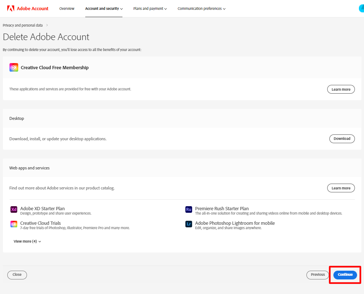This screenshot has width=364, height=294.
Task: Click the Lightroom Lr icon
Action: pos(189,224)
